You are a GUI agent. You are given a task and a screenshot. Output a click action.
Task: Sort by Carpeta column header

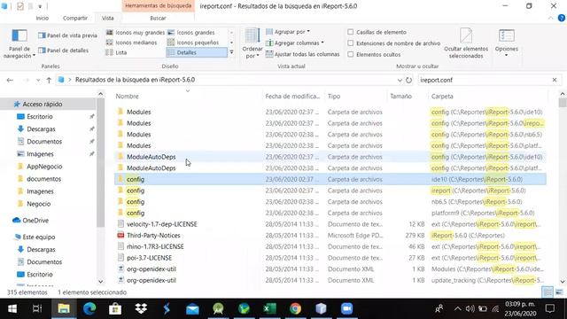point(442,97)
